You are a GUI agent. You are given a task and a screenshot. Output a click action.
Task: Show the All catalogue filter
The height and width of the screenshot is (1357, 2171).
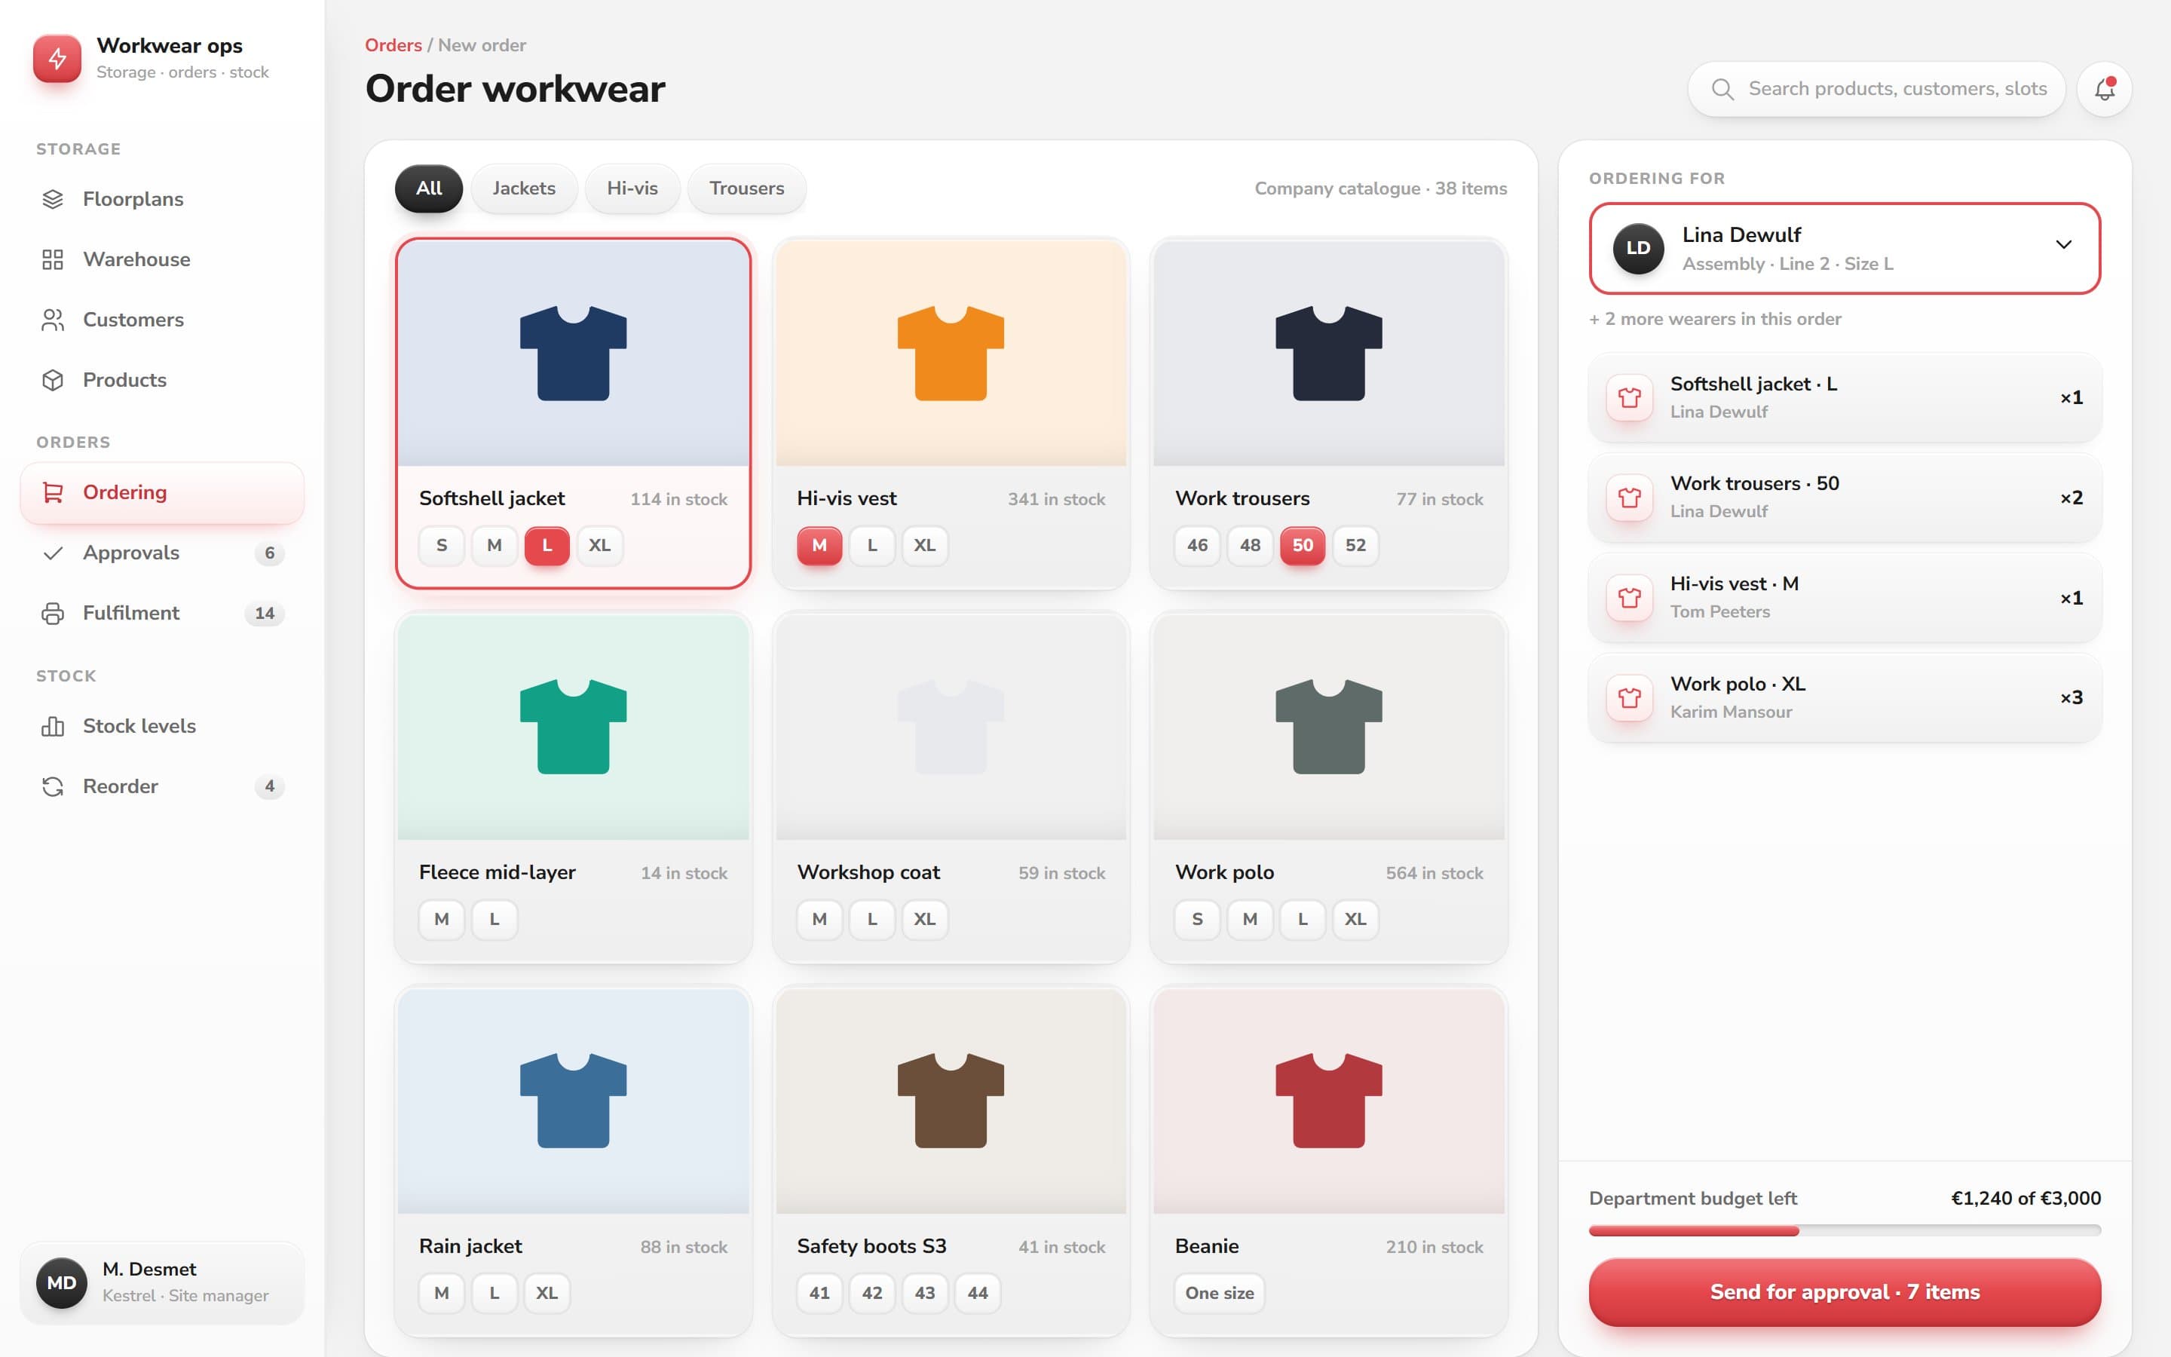pyautogui.click(x=429, y=188)
